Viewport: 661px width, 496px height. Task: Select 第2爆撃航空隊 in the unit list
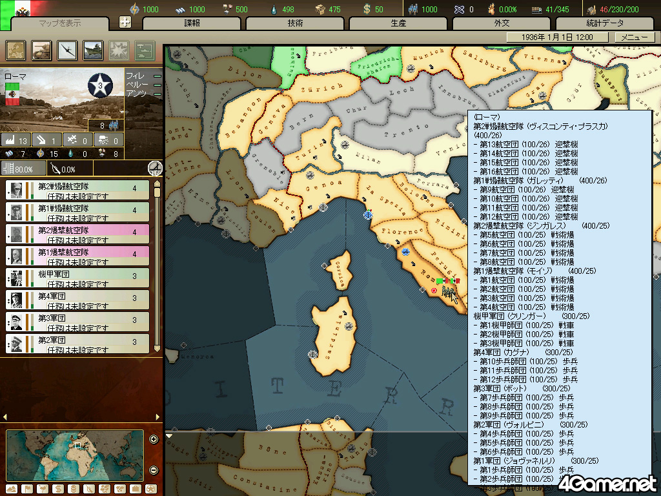[77, 234]
